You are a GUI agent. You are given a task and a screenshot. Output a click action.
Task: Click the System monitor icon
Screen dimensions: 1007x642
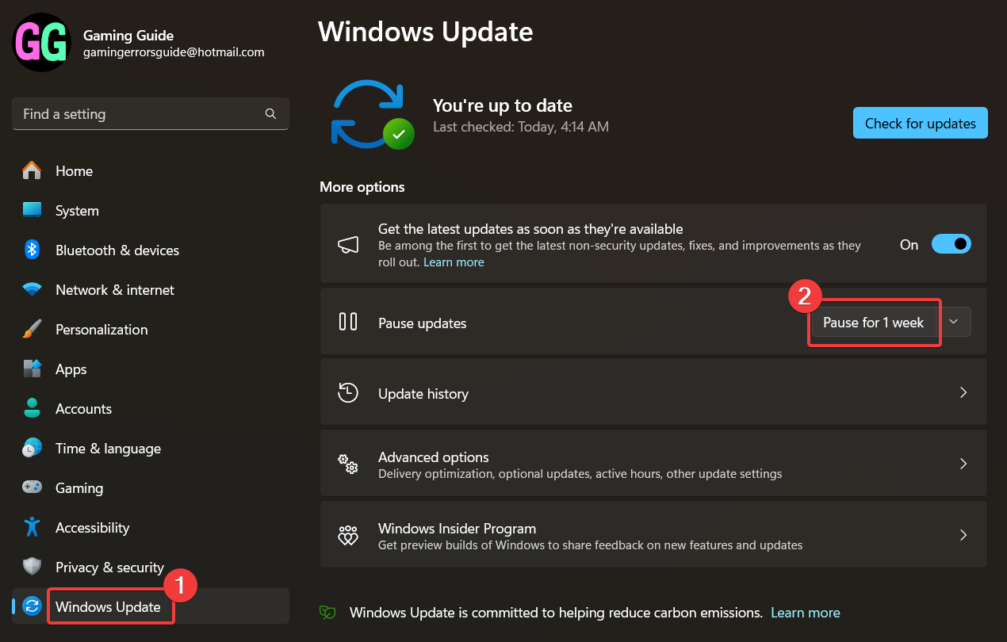[32, 210]
